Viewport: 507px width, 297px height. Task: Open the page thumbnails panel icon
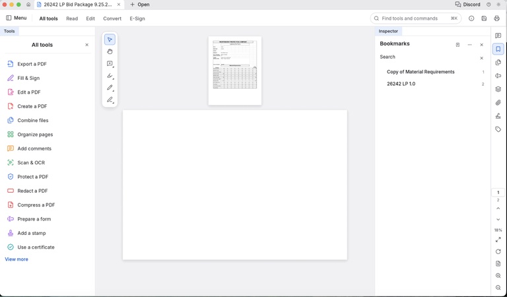click(498, 63)
